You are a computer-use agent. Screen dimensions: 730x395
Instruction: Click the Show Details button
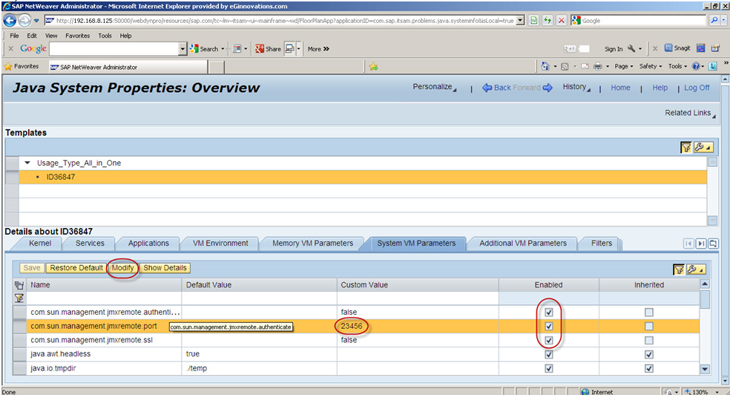pyautogui.click(x=165, y=268)
